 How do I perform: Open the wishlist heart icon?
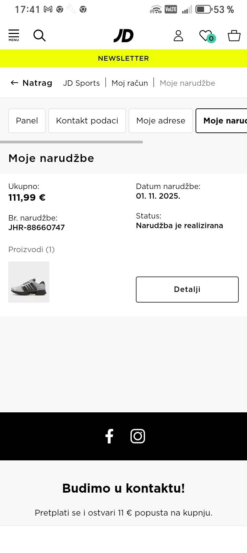[206, 36]
